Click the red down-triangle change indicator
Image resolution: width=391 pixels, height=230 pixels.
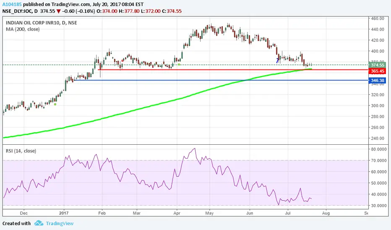59,11
